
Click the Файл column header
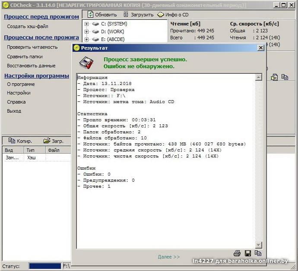click(x=58, y=150)
